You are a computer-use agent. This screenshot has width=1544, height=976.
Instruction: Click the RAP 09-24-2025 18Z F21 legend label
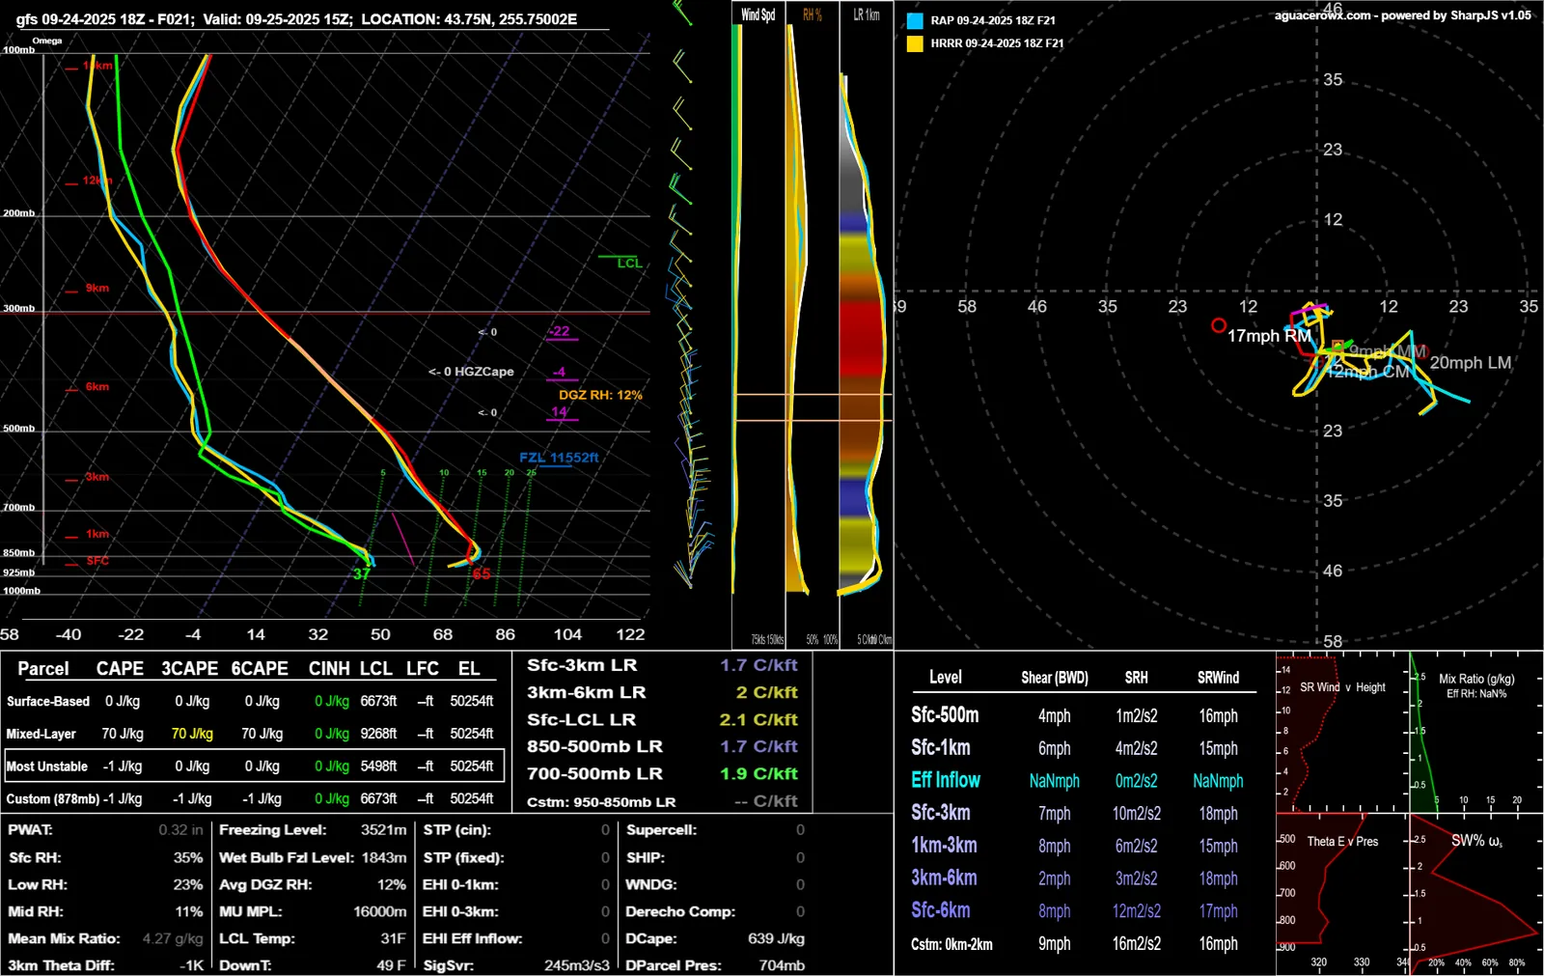click(993, 20)
